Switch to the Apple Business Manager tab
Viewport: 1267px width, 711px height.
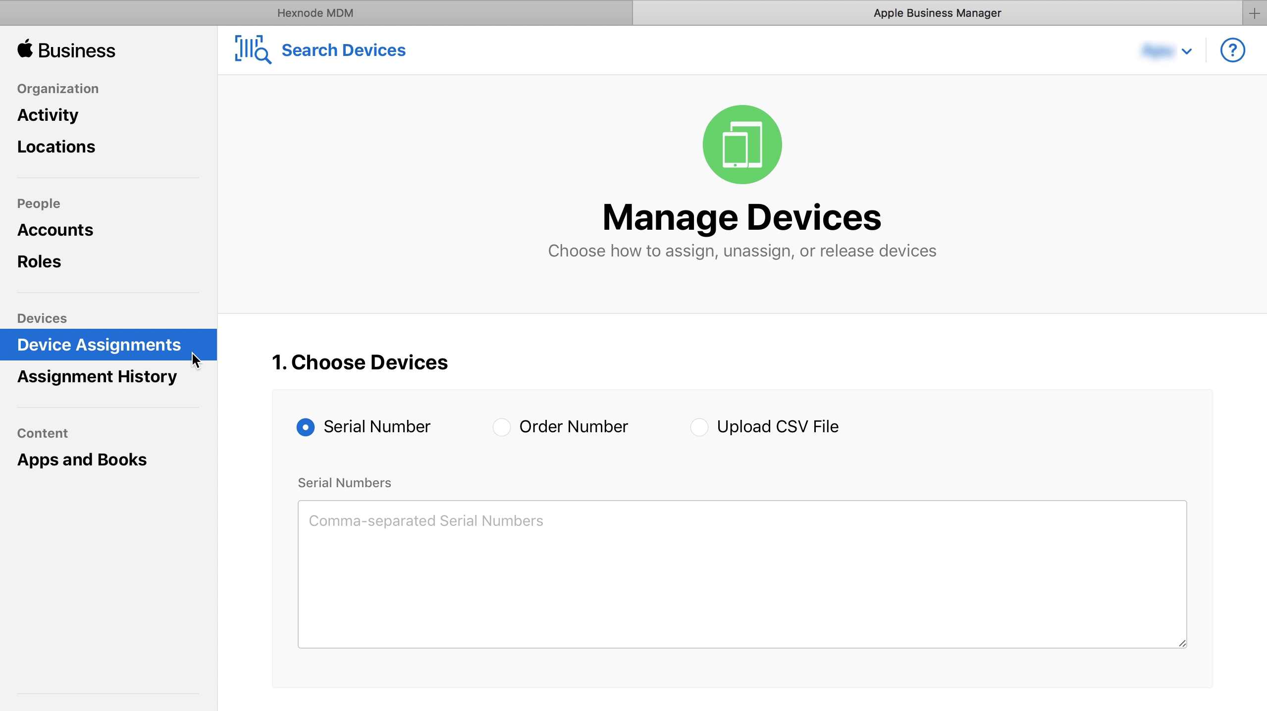(x=937, y=13)
